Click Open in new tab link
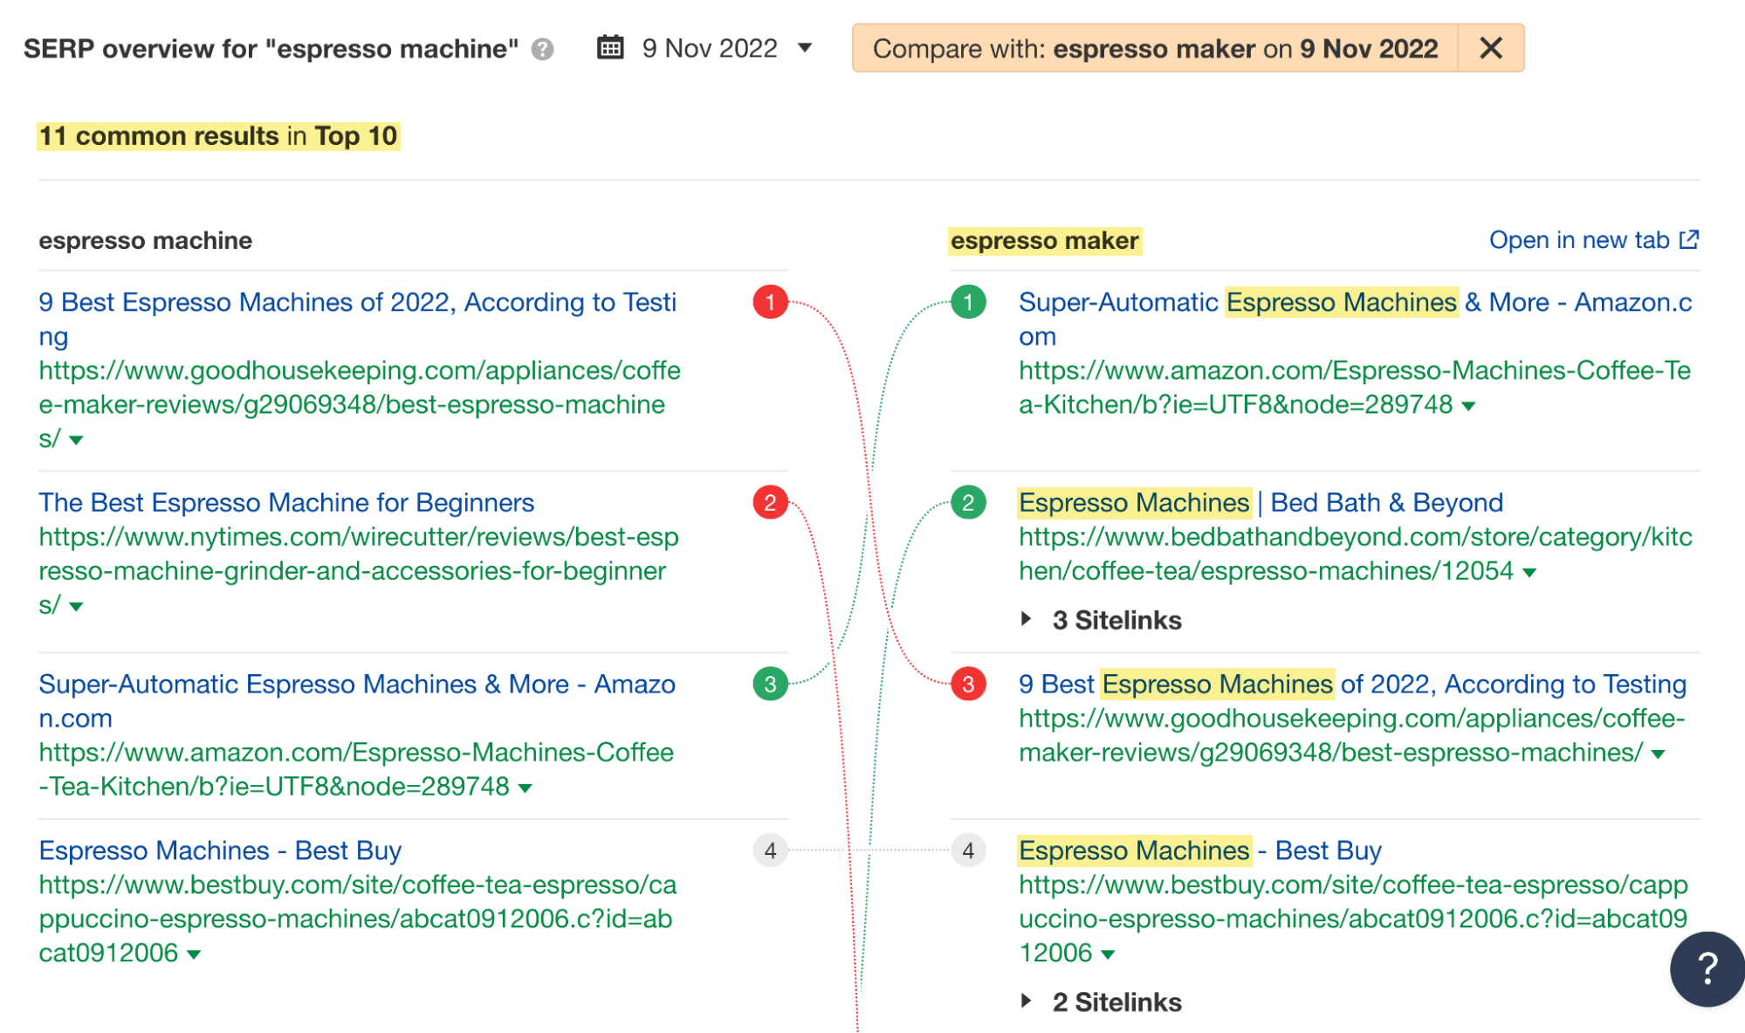The height and width of the screenshot is (1033, 1745). tap(1578, 240)
